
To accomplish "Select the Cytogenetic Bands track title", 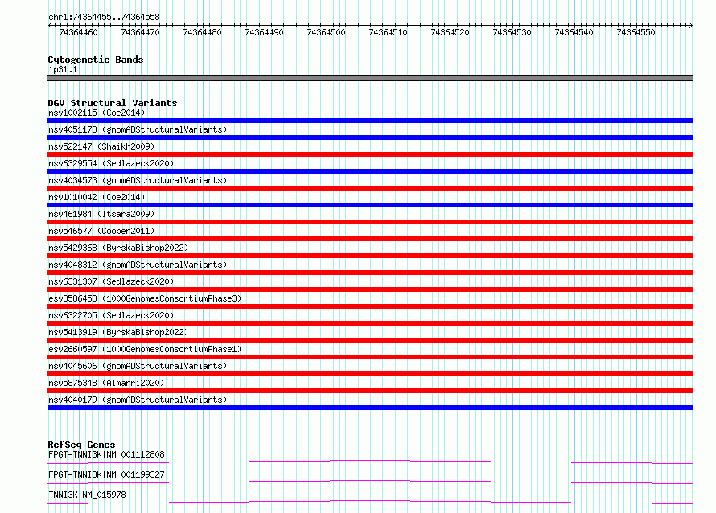I will click(x=96, y=60).
